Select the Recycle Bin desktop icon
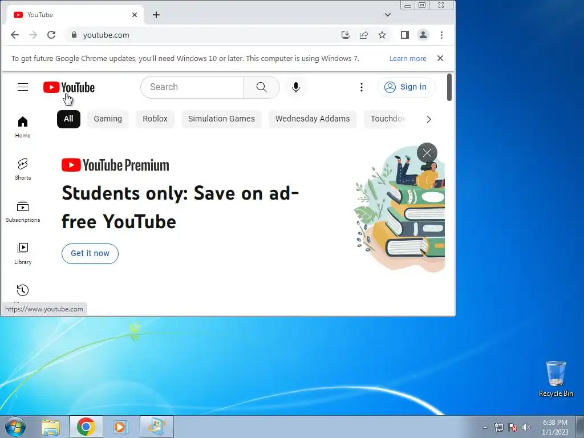Image resolution: width=584 pixels, height=438 pixels. [556, 379]
